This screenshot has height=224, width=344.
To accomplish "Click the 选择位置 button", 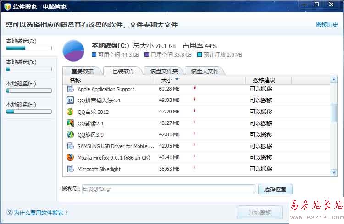I will coord(275,189).
